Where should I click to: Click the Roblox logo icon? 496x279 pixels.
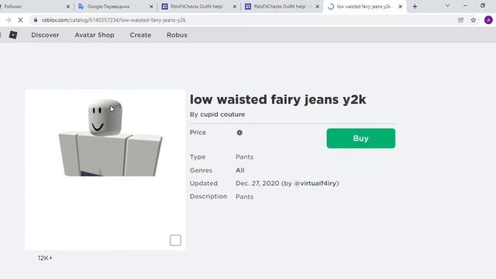(13, 35)
